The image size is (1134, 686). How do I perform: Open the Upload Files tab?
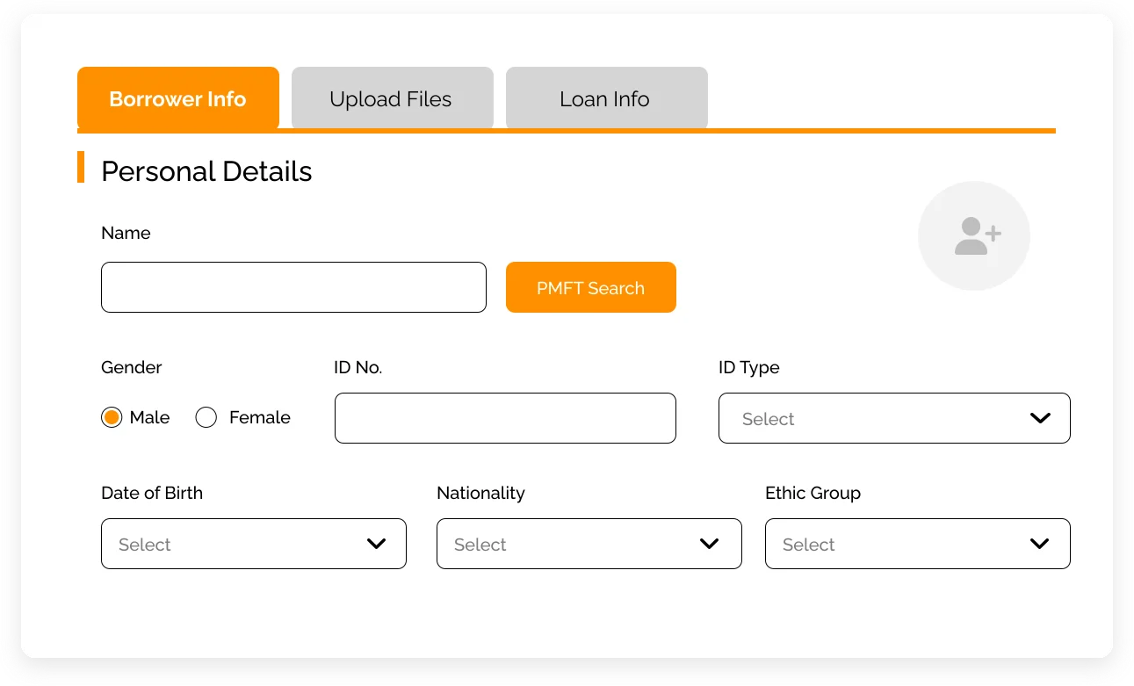393,98
